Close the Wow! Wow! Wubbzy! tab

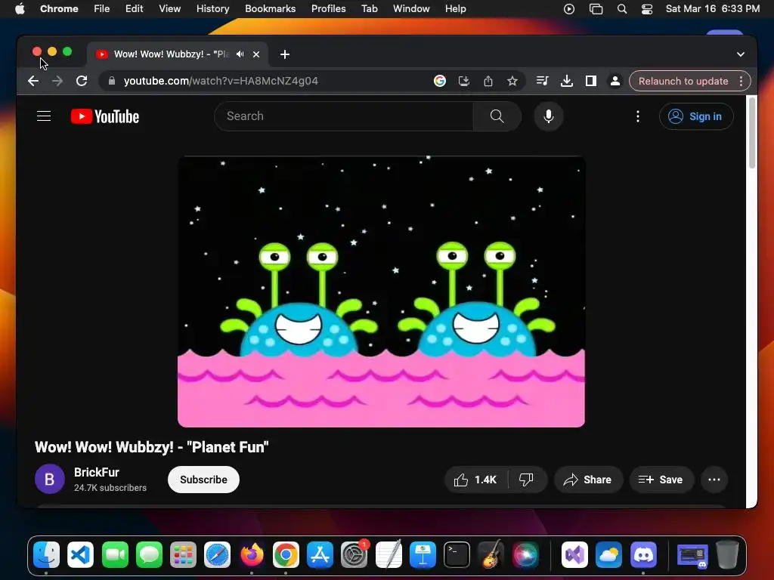(256, 54)
